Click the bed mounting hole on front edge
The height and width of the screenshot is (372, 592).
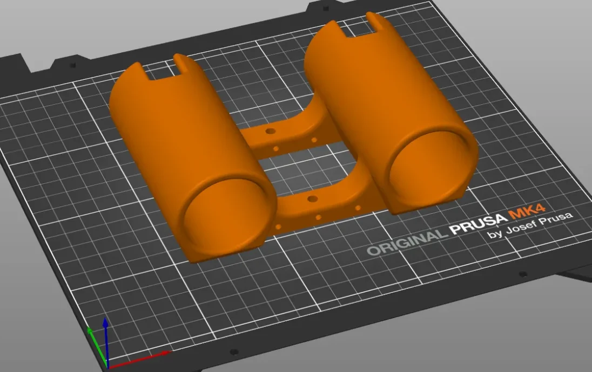[x=233, y=352]
